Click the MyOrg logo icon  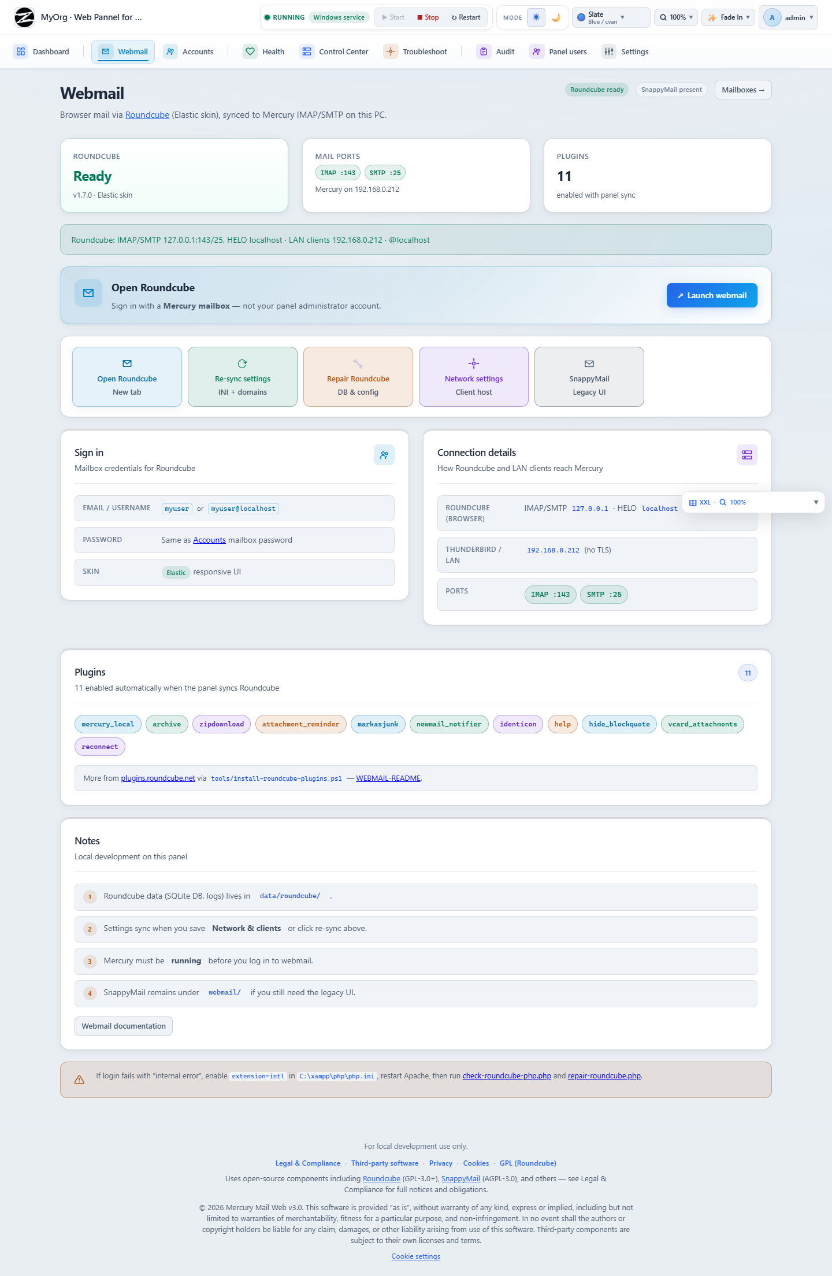24,17
